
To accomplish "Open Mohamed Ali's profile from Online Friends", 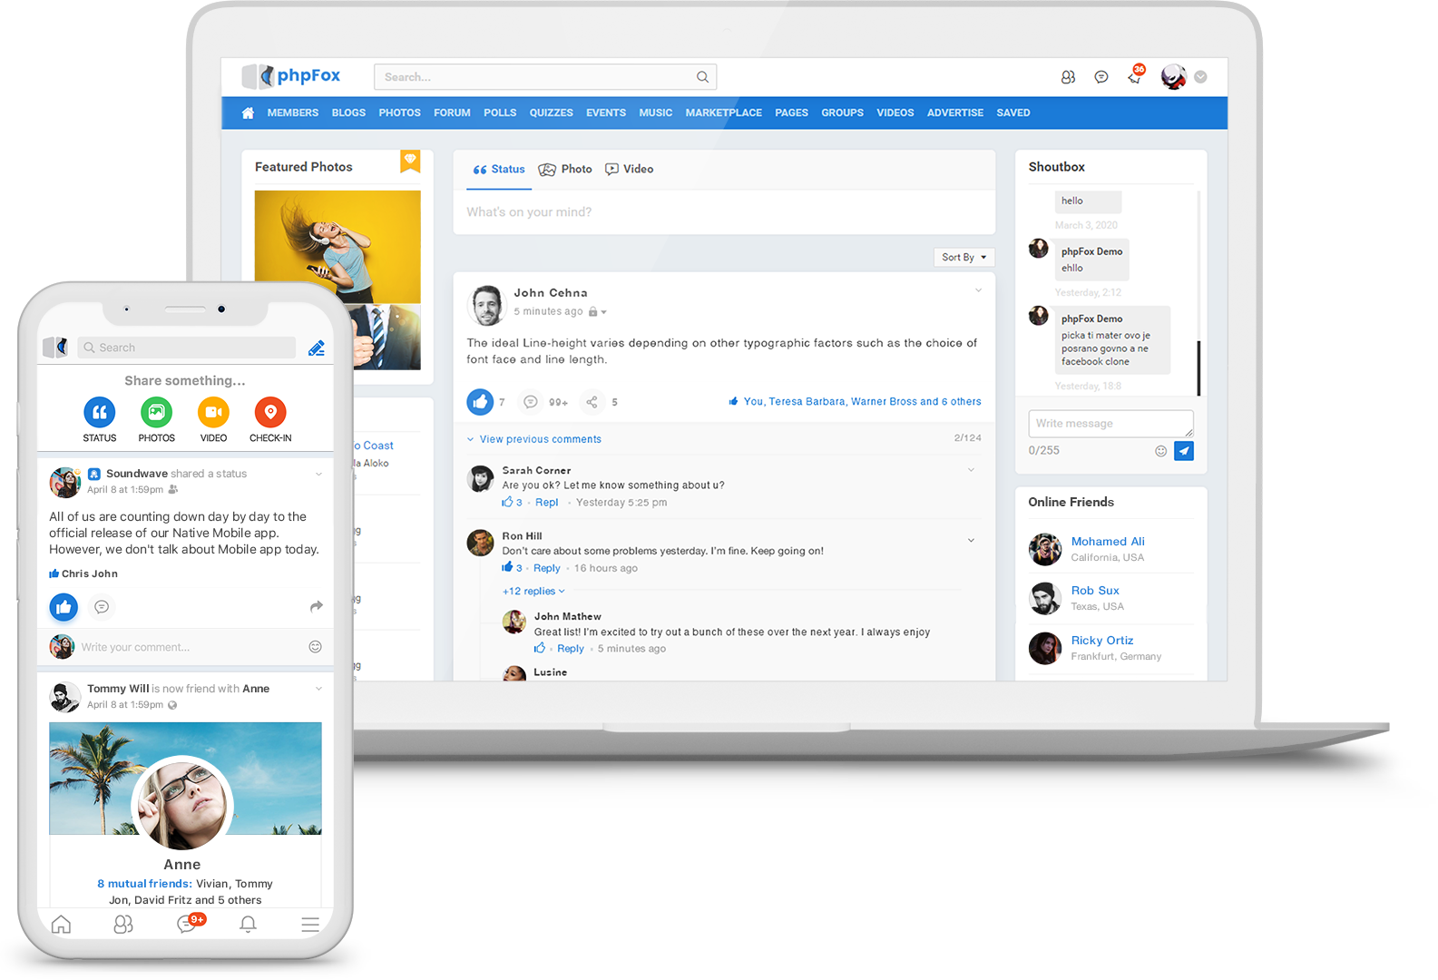I will (x=1107, y=542).
